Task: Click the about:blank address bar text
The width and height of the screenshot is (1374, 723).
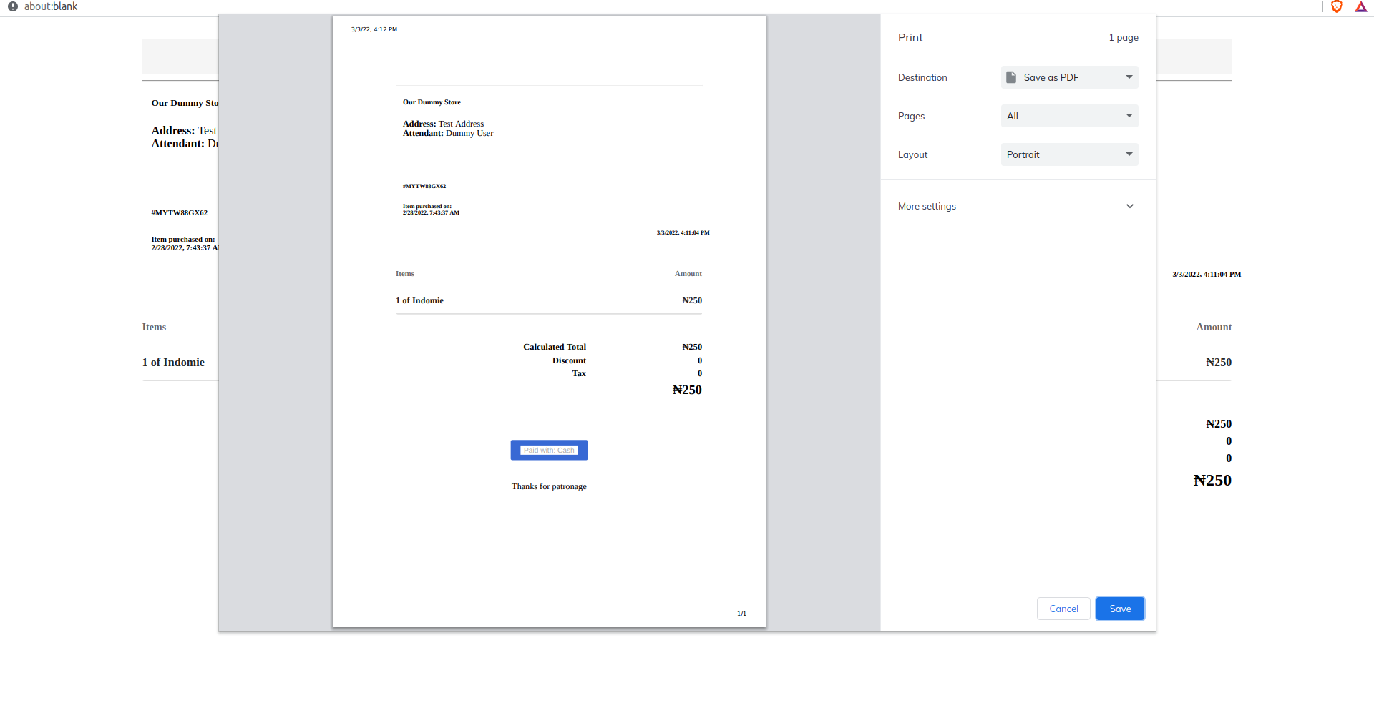Action: click(x=51, y=6)
